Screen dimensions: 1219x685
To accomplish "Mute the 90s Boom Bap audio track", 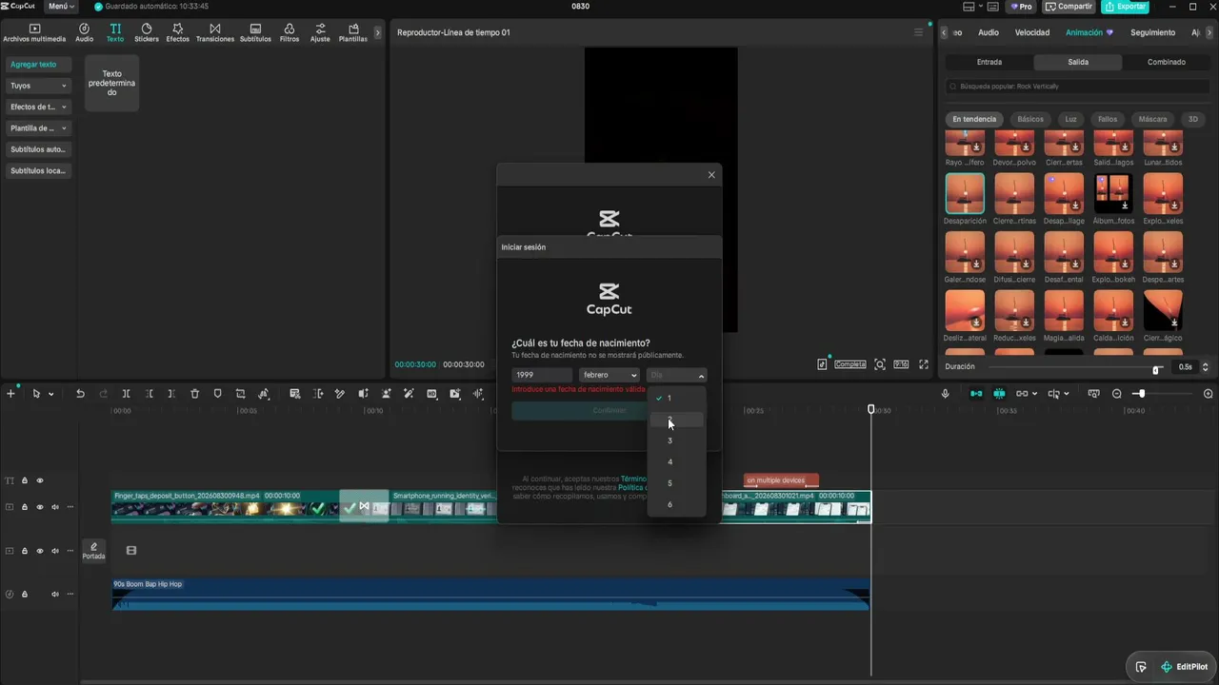I will tap(55, 595).
